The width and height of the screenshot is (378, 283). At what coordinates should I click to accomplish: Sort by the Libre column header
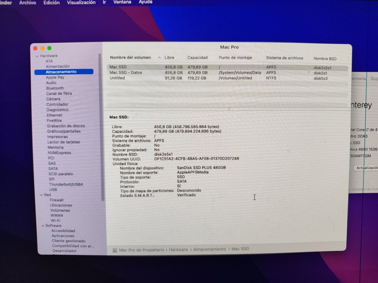pyautogui.click(x=169, y=58)
